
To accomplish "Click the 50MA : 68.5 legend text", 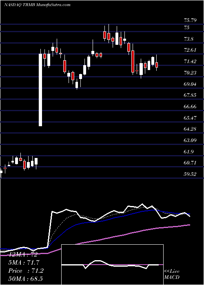I will point(25,279).
